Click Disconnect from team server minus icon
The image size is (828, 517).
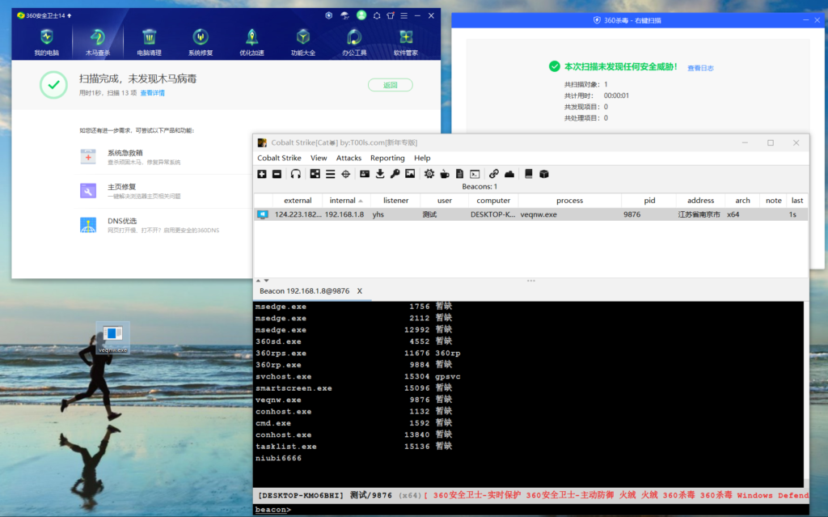coord(277,174)
